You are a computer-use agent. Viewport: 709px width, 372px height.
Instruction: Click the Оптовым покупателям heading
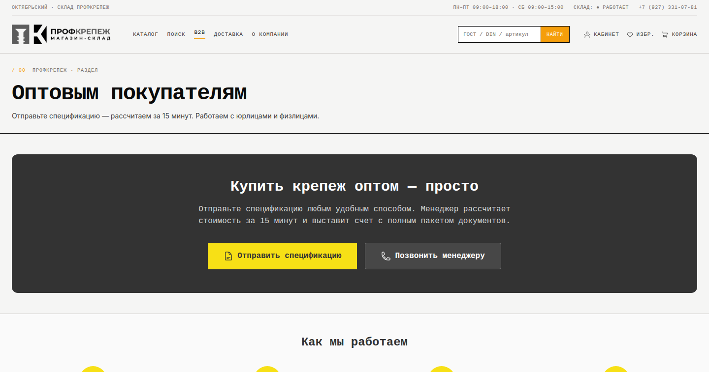[x=129, y=93]
